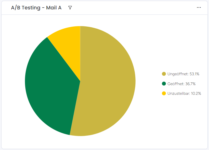
Task: Click the empty header bar area of the widget
Action: (x=133, y=8)
